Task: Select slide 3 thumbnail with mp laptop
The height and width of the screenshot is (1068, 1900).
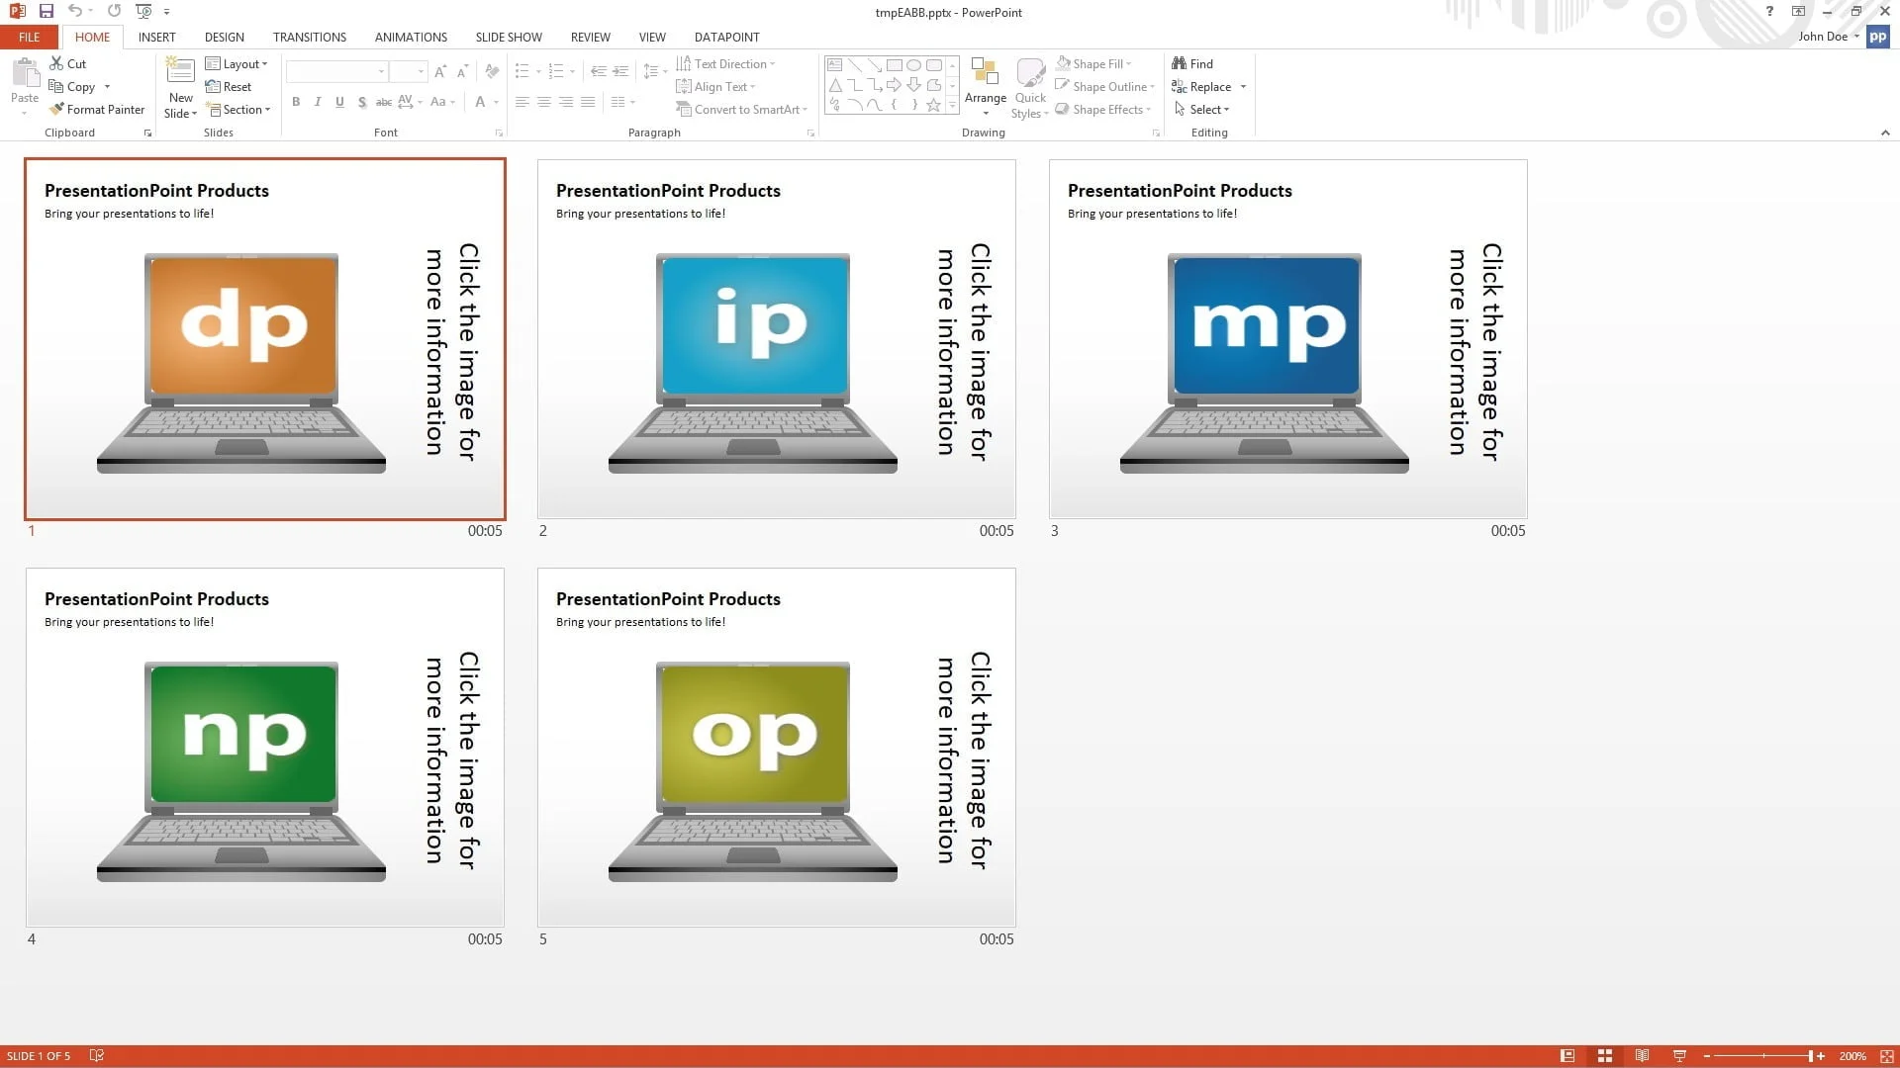Action: click(1286, 341)
